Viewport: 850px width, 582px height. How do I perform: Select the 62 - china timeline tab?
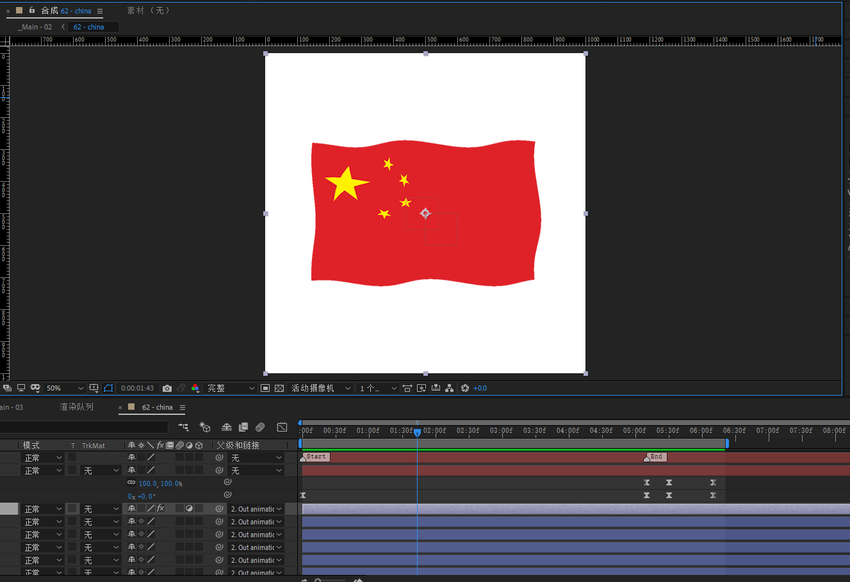pyautogui.click(x=157, y=407)
